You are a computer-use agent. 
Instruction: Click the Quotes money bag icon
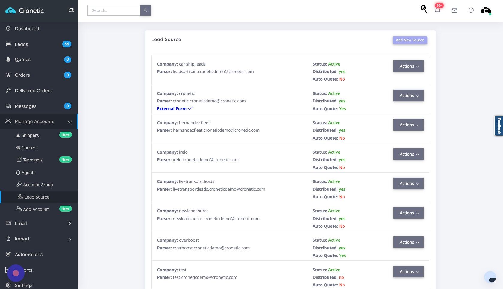[x=8, y=59]
